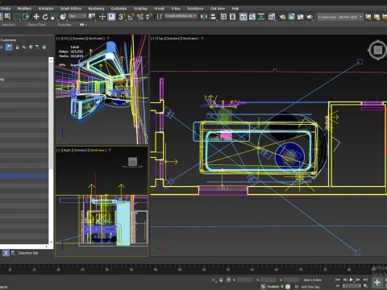The width and height of the screenshot is (387, 290).
Task: Open Create Selection Set dropdown
Action: (x=181, y=16)
